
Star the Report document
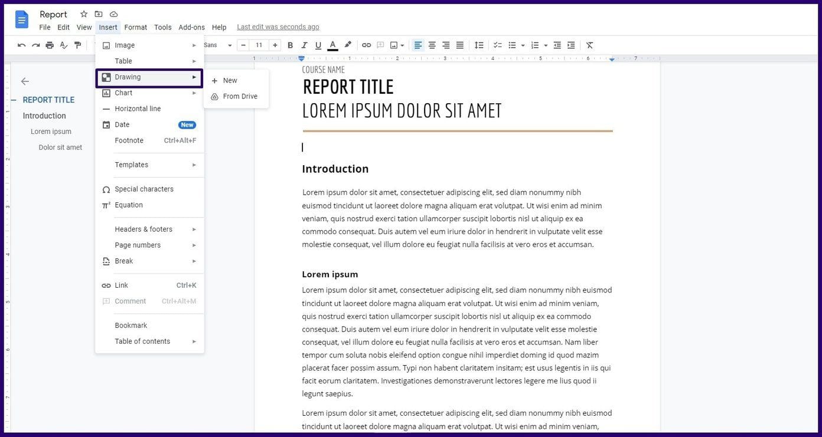coord(84,14)
